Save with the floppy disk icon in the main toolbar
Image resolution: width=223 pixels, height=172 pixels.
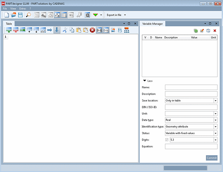(x=20, y=15)
